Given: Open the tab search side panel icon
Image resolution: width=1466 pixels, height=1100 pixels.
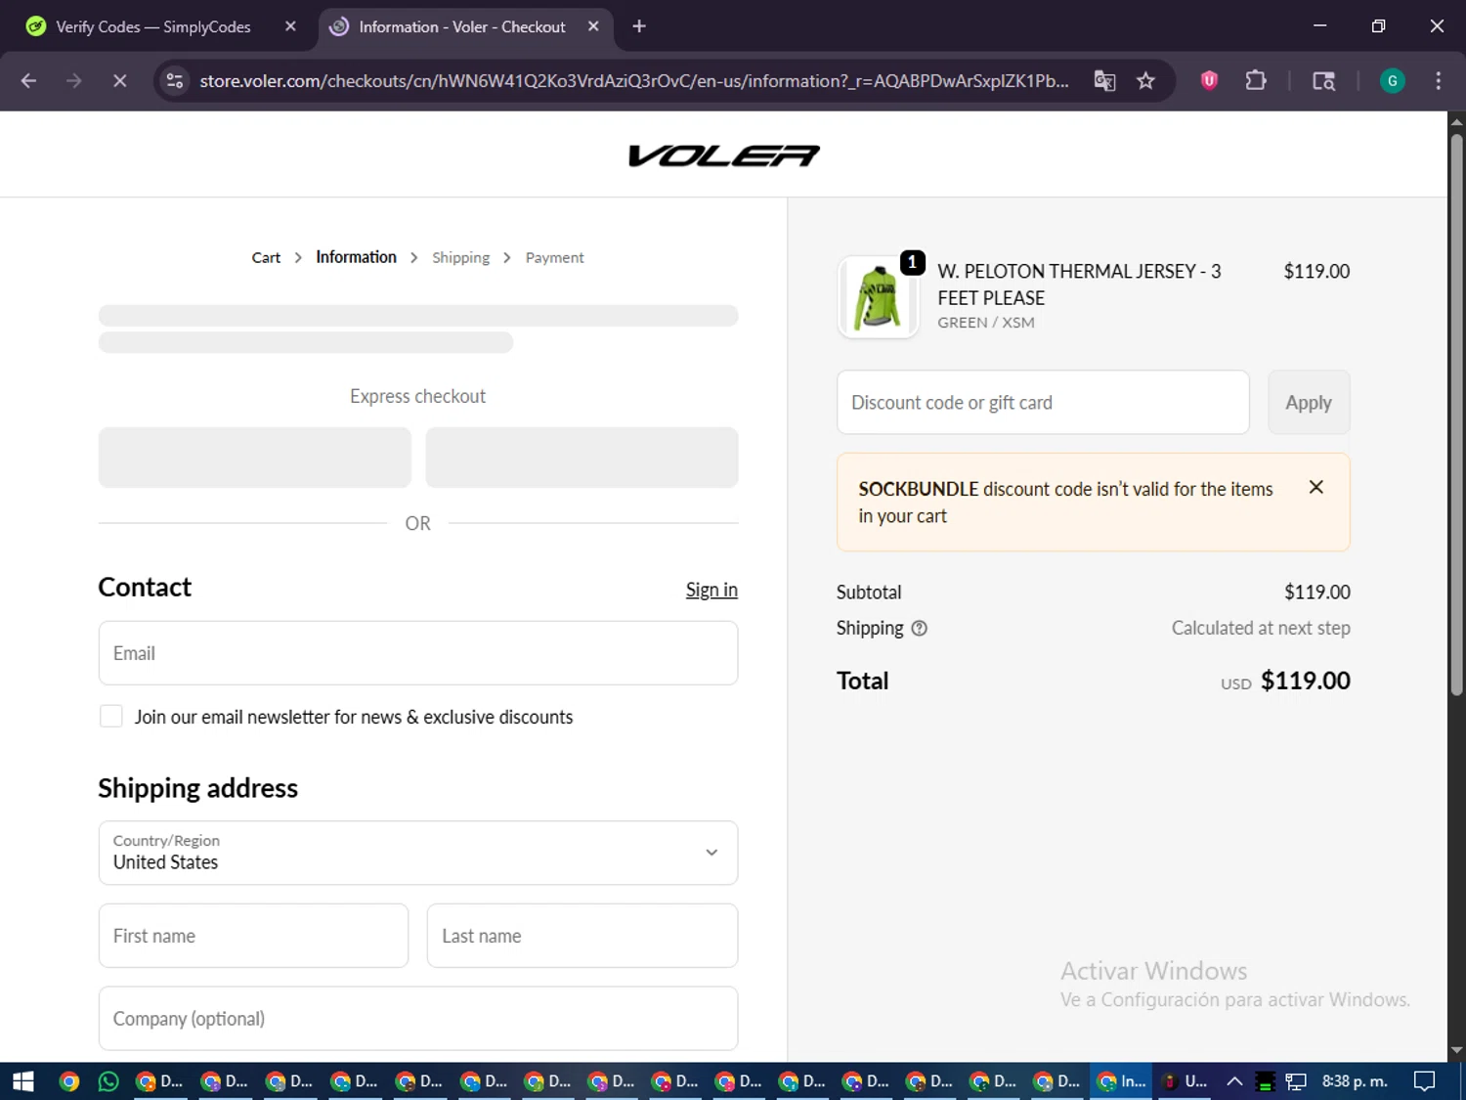Looking at the screenshot, I should [x=1323, y=81].
